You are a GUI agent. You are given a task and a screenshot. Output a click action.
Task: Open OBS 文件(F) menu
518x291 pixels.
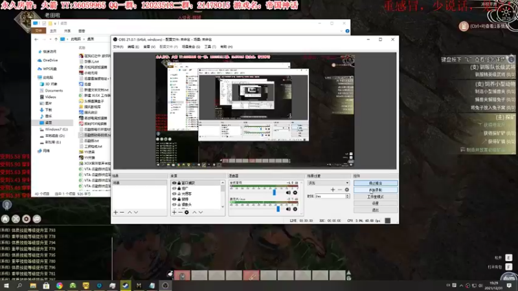(118, 47)
